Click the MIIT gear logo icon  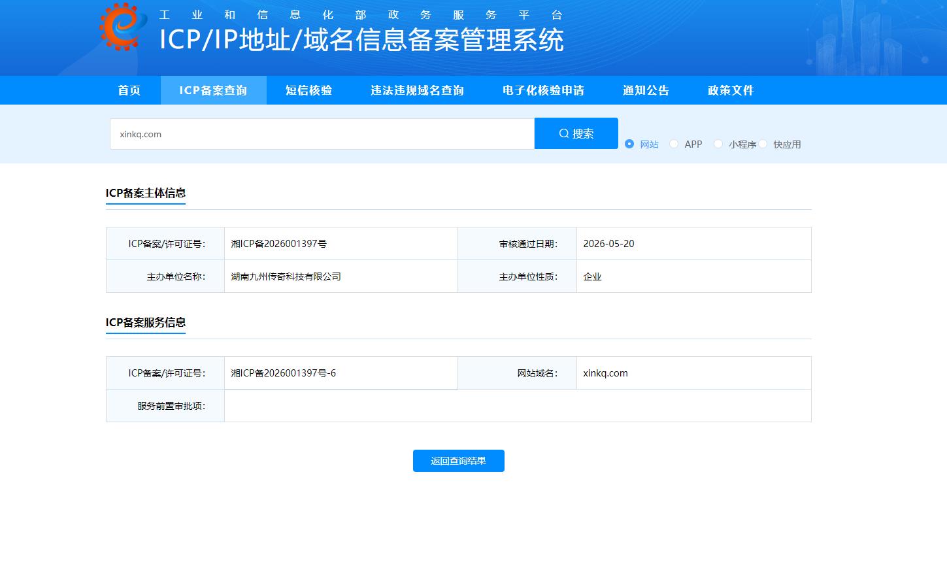122,26
